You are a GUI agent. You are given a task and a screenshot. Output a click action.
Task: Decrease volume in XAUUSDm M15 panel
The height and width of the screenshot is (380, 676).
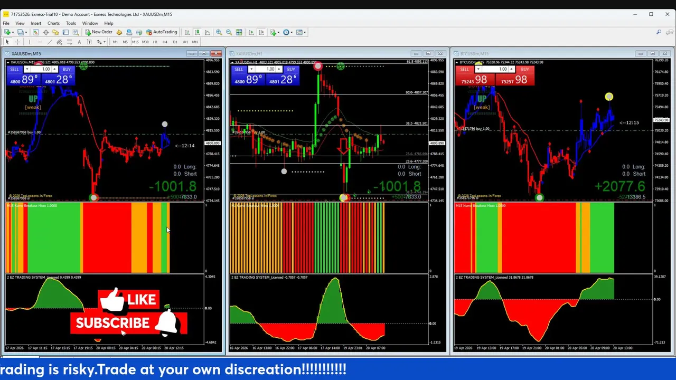(x=27, y=69)
